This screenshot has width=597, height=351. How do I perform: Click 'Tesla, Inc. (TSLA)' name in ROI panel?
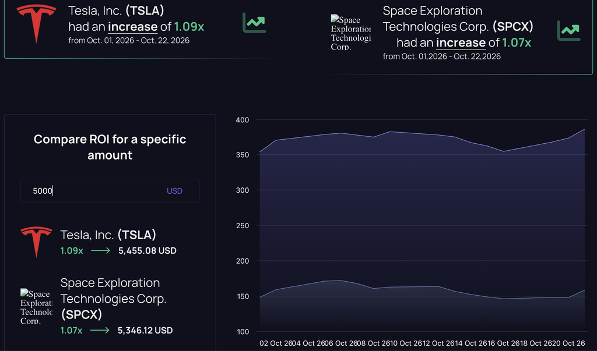[x=108, y=235]
